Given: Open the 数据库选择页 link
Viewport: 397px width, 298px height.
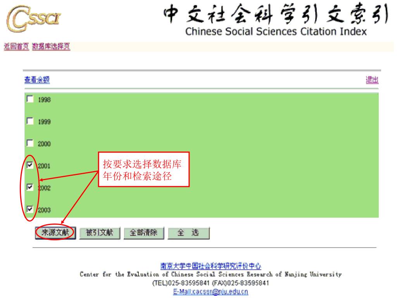Looking at the screenshot, I should coord(51,47).
